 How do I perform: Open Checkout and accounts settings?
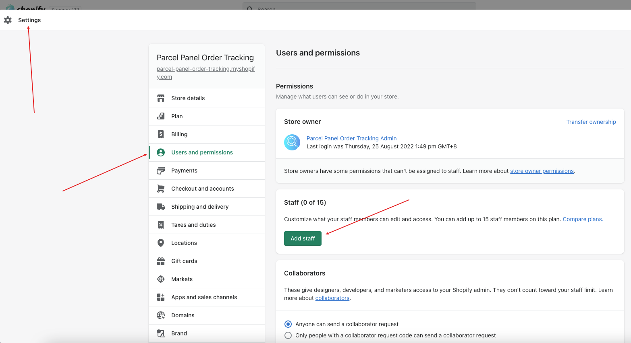[x=207, y=189]
